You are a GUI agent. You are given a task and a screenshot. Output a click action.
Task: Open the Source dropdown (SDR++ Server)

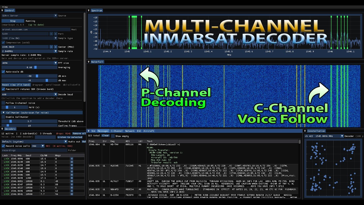click(29, 16)
